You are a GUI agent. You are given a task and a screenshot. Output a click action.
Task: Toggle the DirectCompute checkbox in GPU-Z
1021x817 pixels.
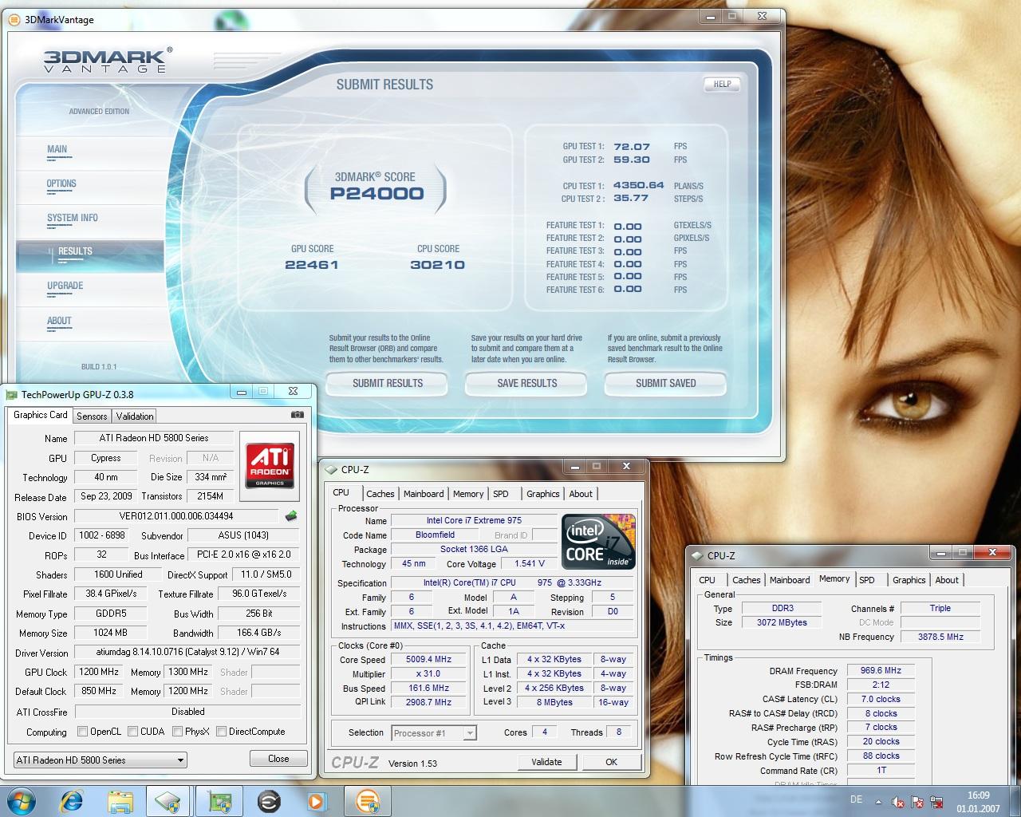pyautogui.click(x=221, y=732)
